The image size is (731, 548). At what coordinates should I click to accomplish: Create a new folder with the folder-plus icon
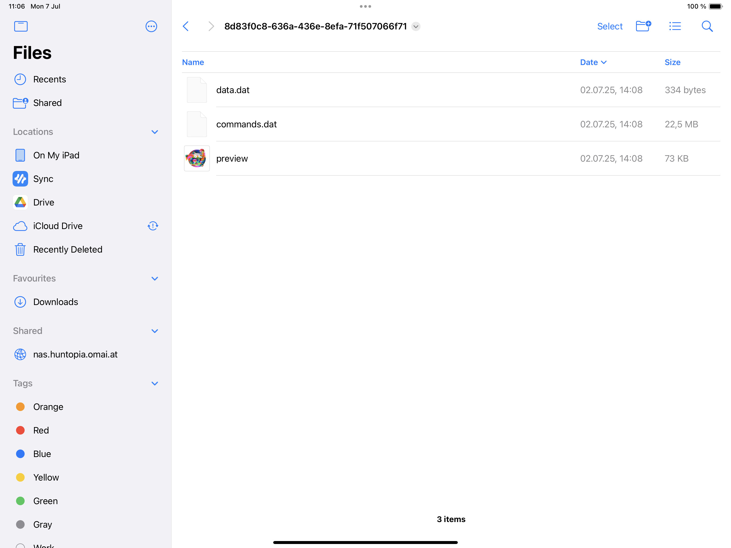coord(643,26)
